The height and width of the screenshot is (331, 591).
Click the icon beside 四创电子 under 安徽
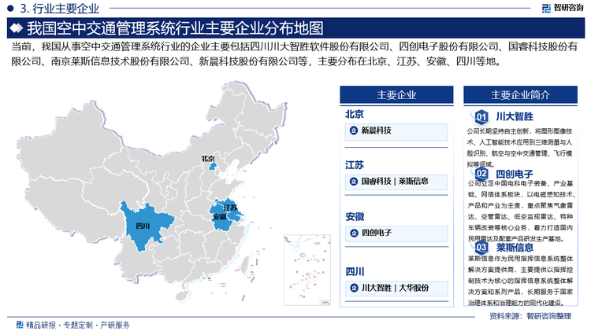coord(354,233)
